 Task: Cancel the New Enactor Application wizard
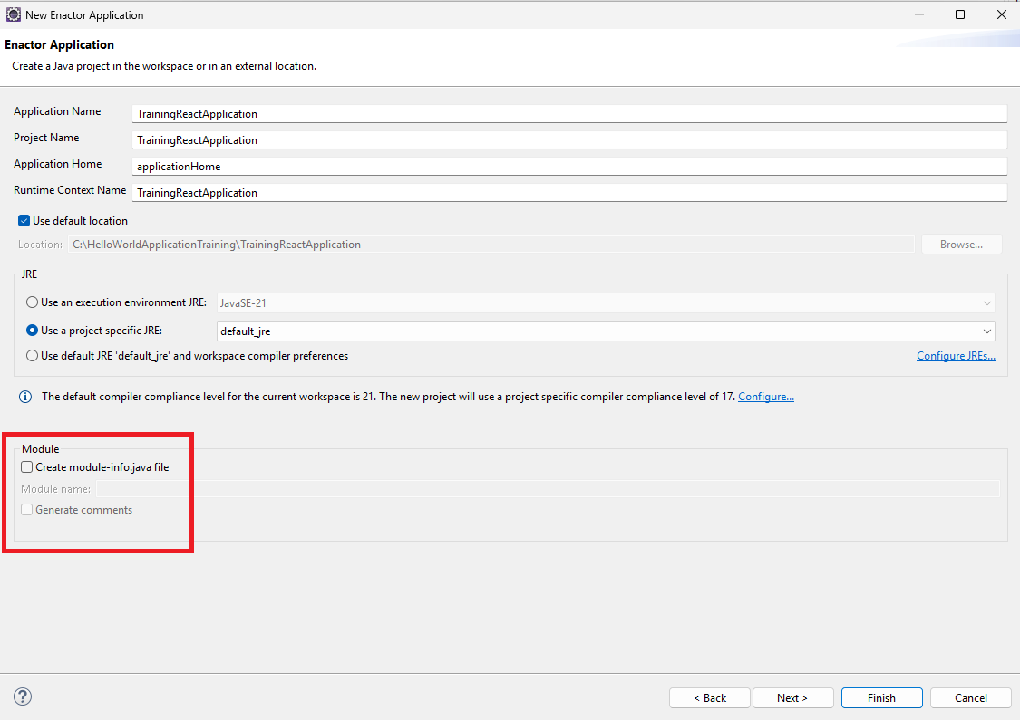pyautogui.click(x=971, y=698)
